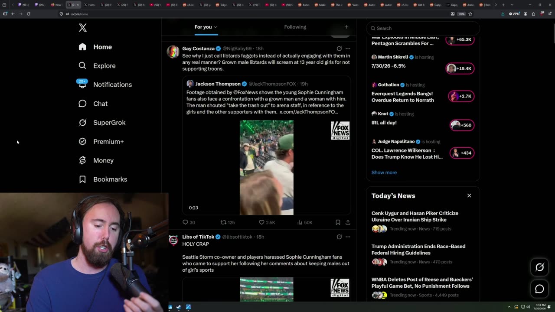Image resolution: width=555 pixels, height=312 pixels.
Task: Open taskbar clock 1:19 PM
Action: pyautogui.click(x=540, y=307)
